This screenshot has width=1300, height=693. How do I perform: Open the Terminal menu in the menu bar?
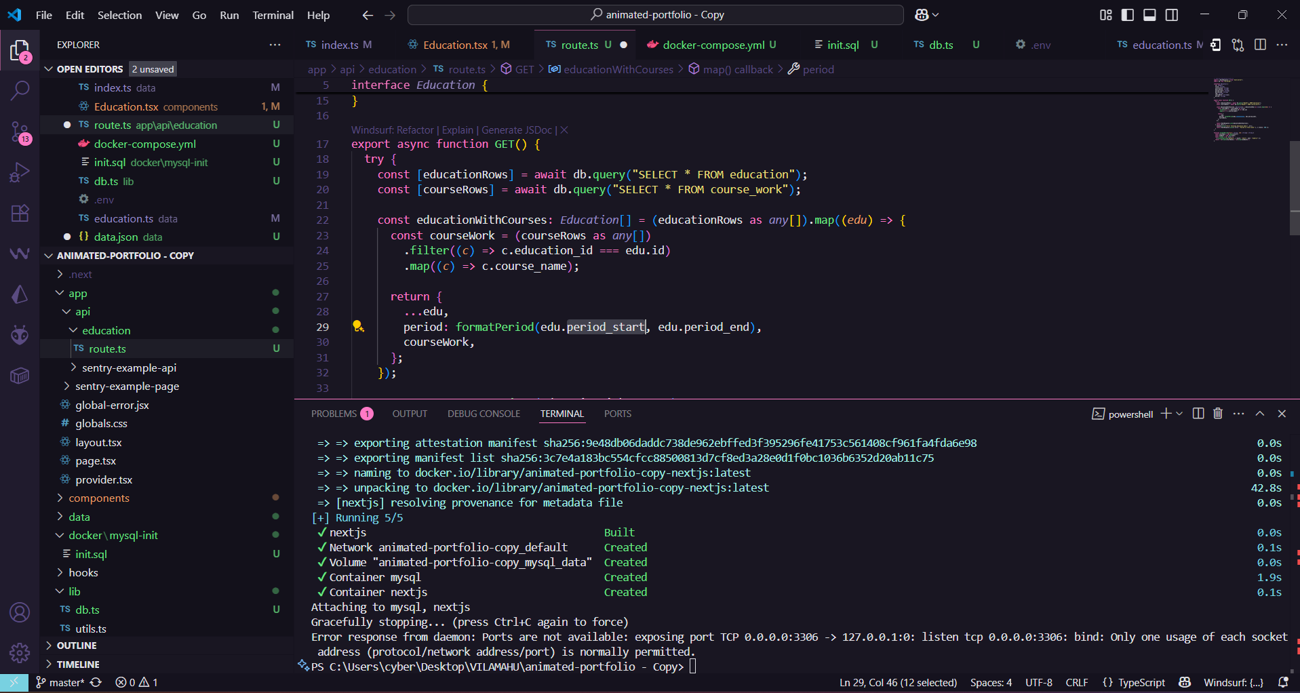273,14
